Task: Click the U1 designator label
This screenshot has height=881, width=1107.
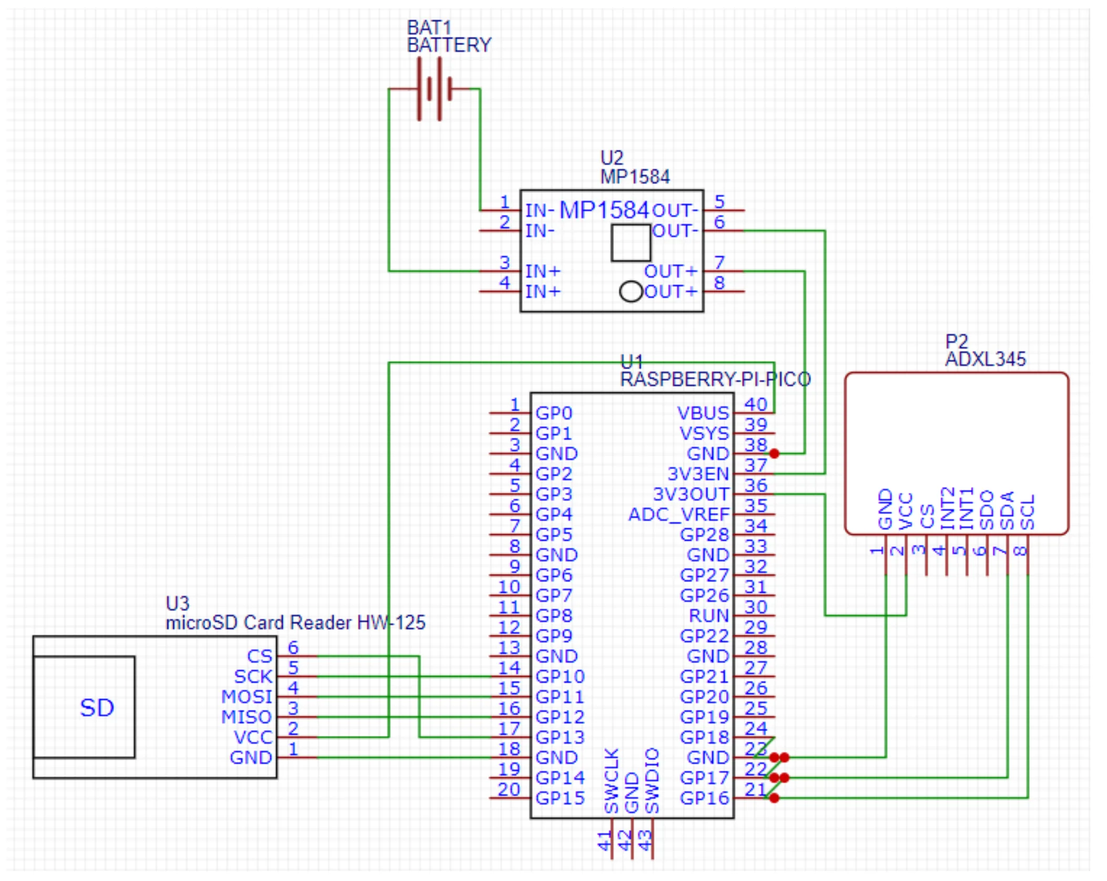Action: click(x=632, y=361)
